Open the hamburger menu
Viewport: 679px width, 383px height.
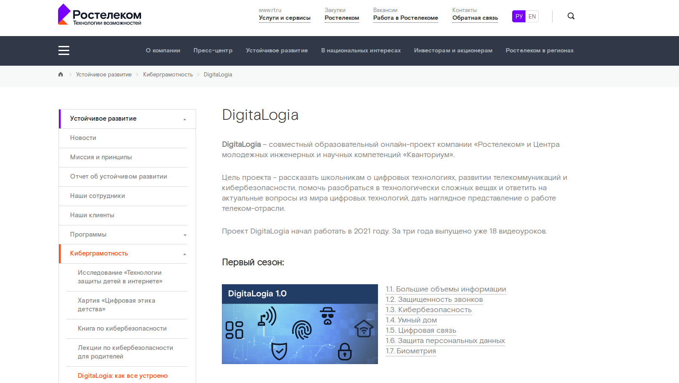[64, 51]
